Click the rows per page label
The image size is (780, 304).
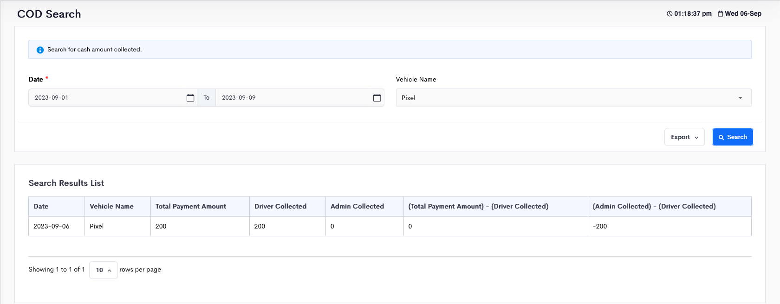pos(140,270)
